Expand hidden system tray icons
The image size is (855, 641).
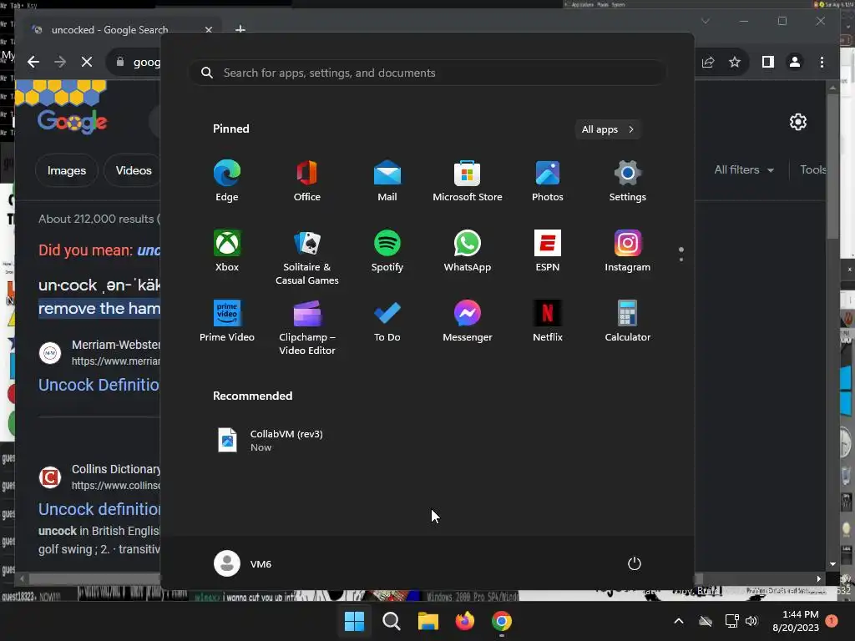tap(679, 621)
